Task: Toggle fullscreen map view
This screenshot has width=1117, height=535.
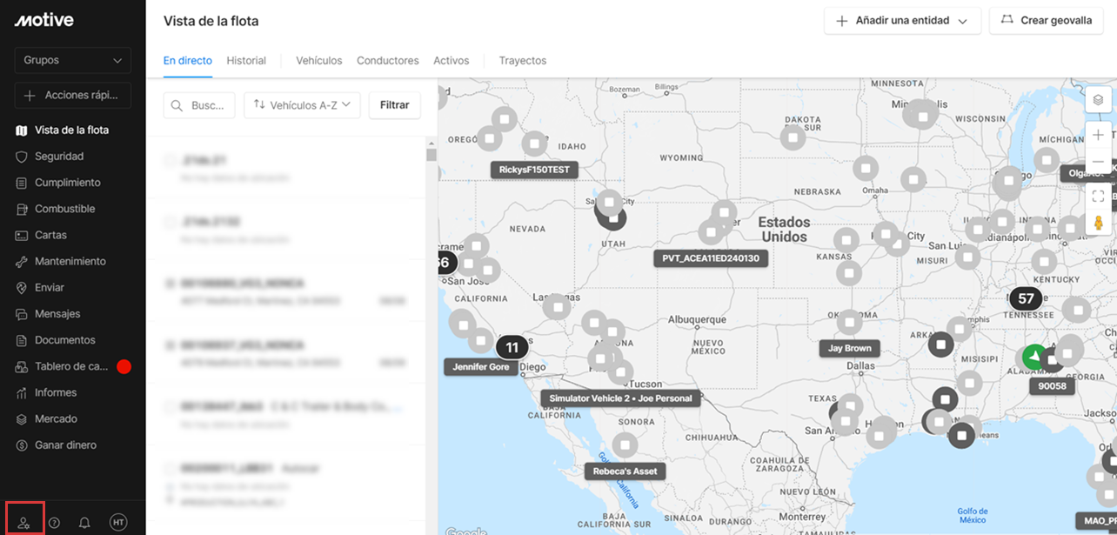Action: (x=1098, y=196)
